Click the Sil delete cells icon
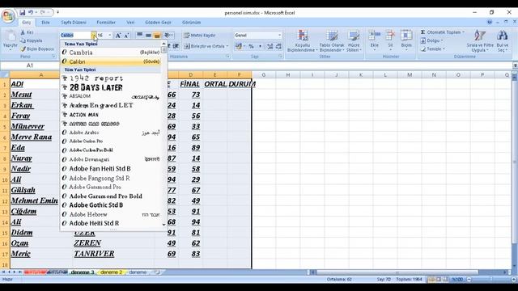The image size is (518, 291). [x=390, y=36]
